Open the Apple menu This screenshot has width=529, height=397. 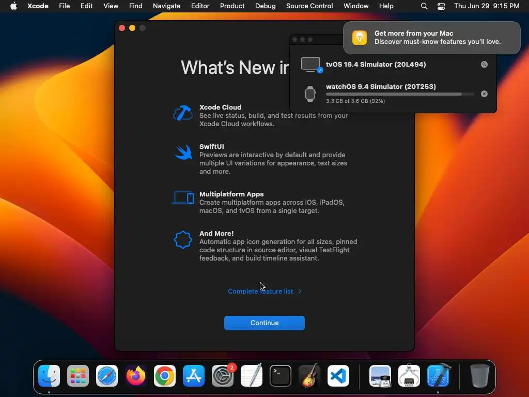point(13,6)
